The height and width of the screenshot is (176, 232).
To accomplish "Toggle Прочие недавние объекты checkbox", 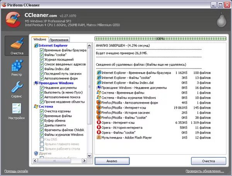I will (x=42, y=102).
